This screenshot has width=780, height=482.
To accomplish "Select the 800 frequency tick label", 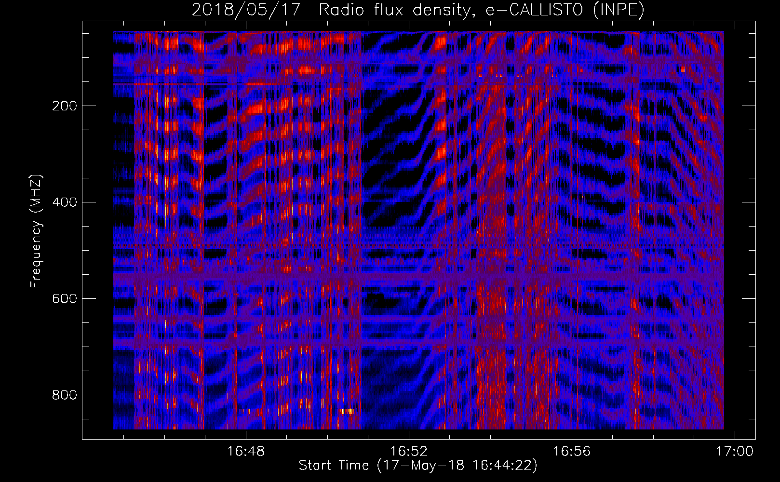I will [x=65, y=395].
